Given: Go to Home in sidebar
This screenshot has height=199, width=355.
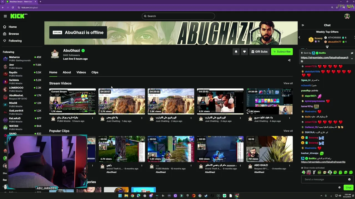Looking at the screenshot, I should [10, 27].
